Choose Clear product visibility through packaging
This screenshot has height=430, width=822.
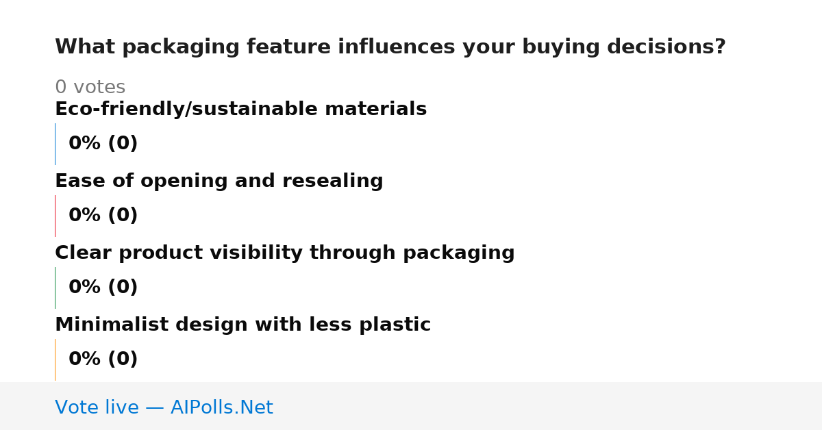[284, 253]
